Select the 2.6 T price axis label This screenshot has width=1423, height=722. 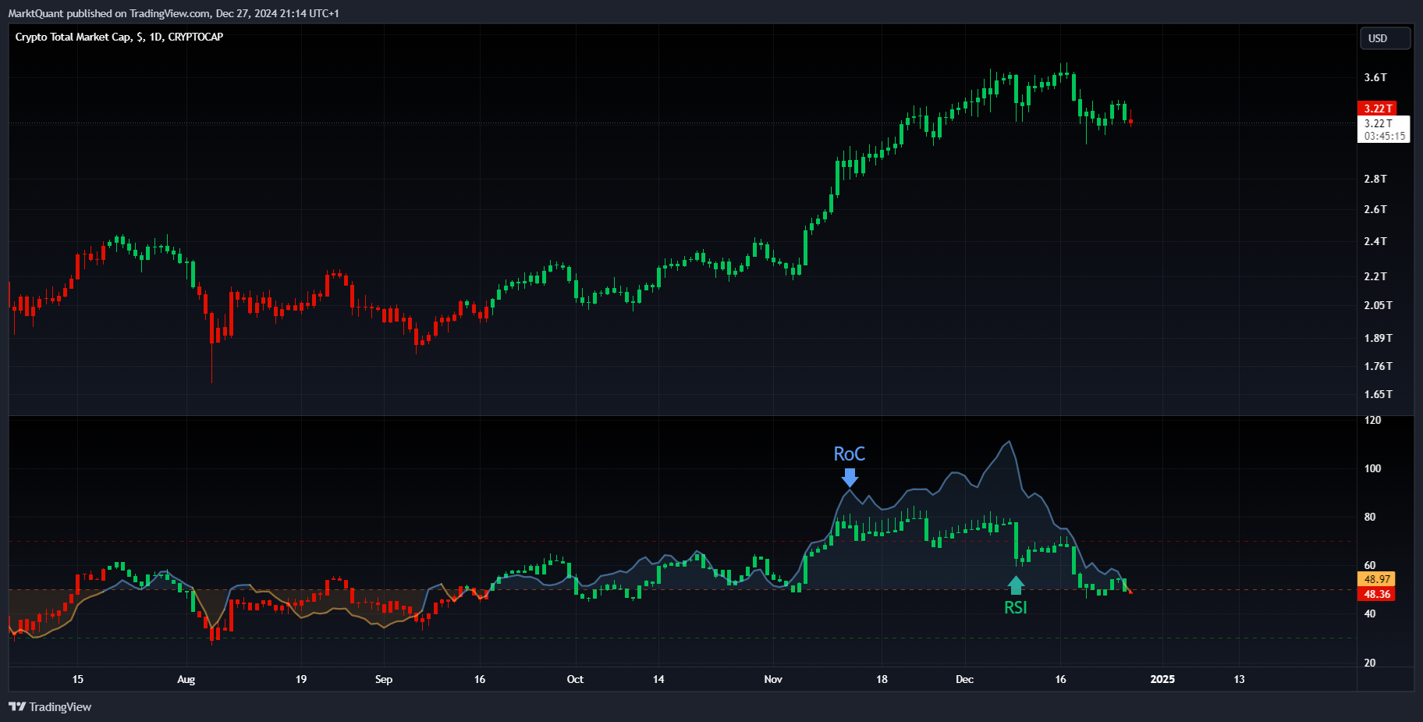pyautogui.click(x=1375, y=209)
